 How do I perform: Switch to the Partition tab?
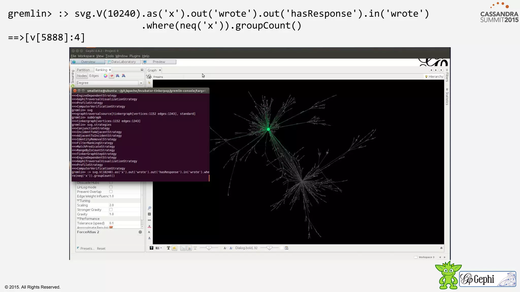(x=83, y=70)
